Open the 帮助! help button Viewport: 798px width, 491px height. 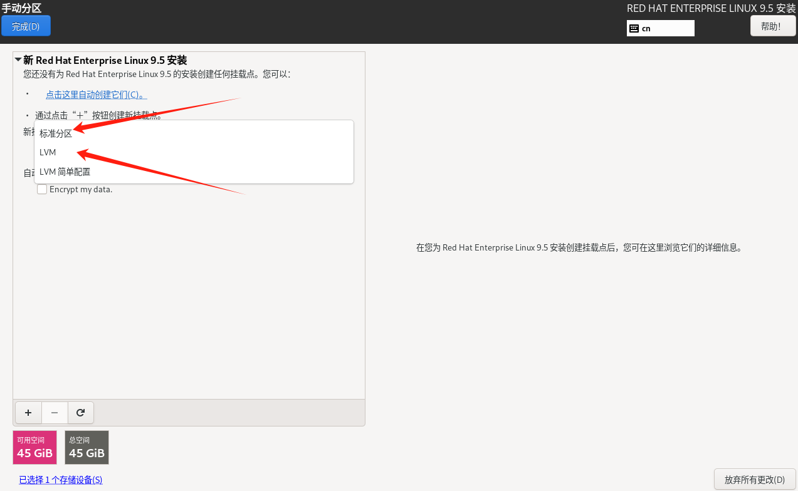(773, 26)
